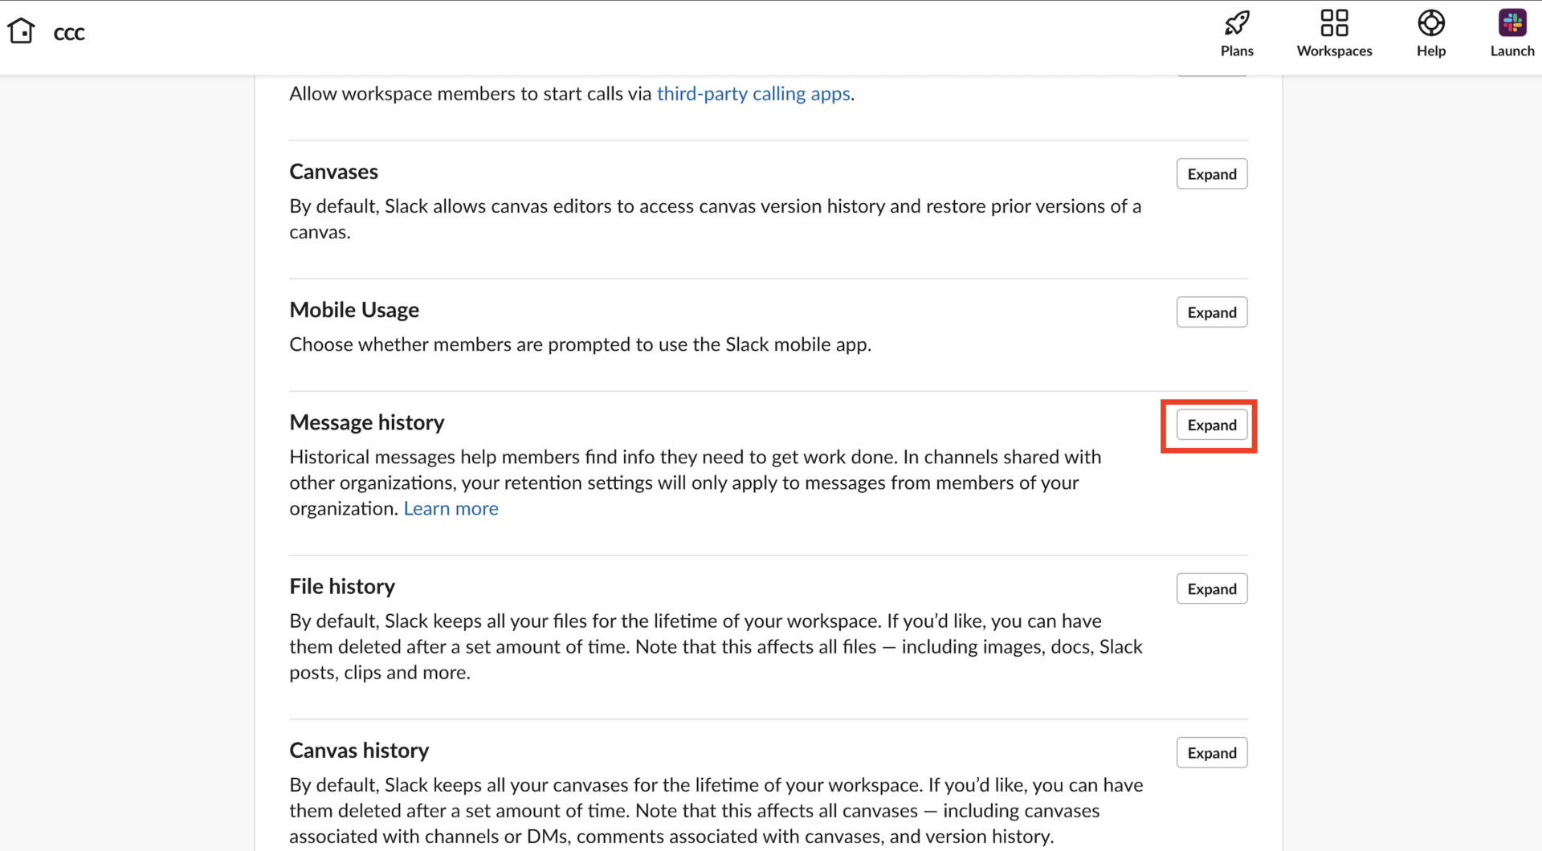Click the Mobile Usage heading
The image size is (1542, 851).
click(354, 310)
